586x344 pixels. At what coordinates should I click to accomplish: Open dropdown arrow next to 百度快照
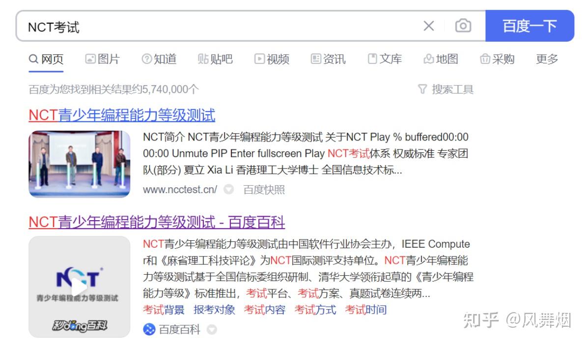pyautogui.click(x=229, y=189)
